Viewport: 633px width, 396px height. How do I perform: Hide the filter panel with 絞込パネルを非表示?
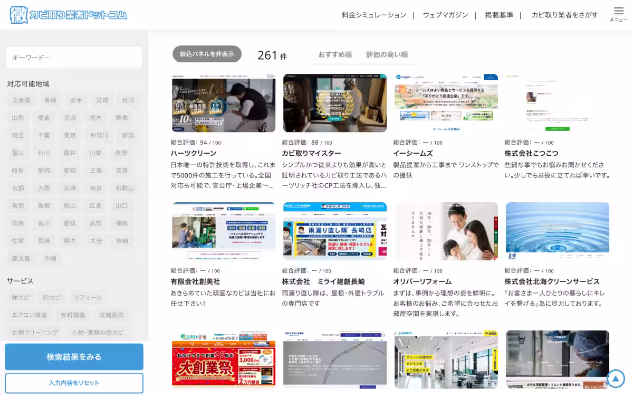coord(207,54)
